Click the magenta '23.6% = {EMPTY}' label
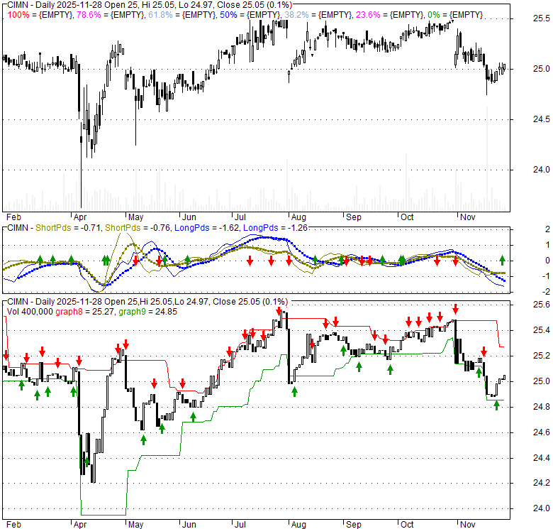The image size is (553, 529). (389, 15)
